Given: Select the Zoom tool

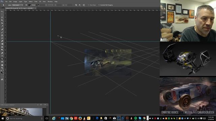Looking at the screenshot, I should [x=2, y=68].
